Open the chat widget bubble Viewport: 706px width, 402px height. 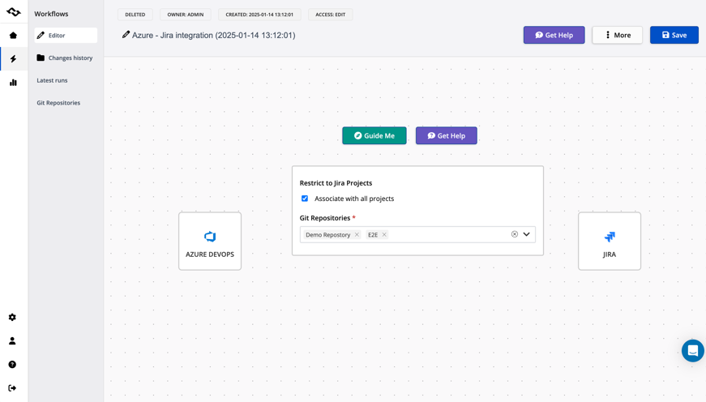pyautogui.click(x=692, y=350)
